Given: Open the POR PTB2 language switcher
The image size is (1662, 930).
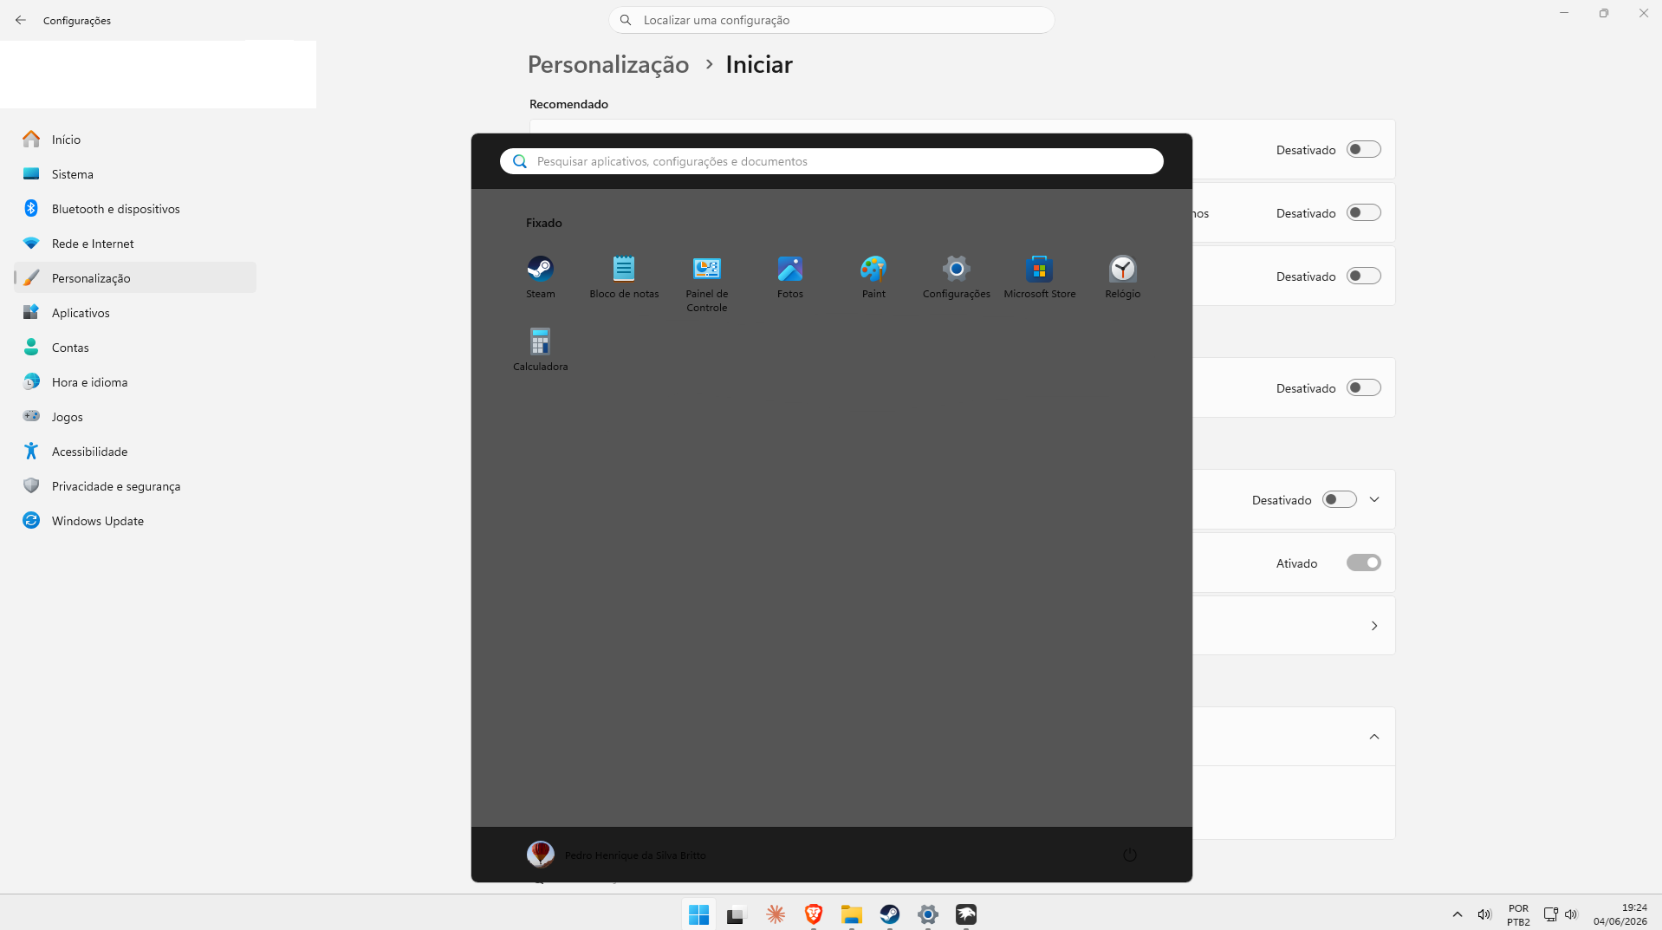Looking at the screenshot, I should (x=1518, y=914).
